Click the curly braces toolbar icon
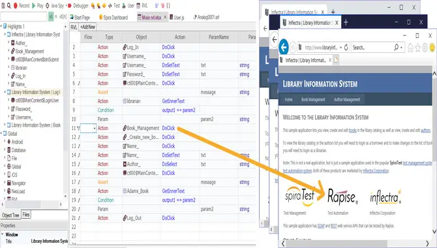The image size is (437, 248). pyautogui.click(x=168, y=5)
